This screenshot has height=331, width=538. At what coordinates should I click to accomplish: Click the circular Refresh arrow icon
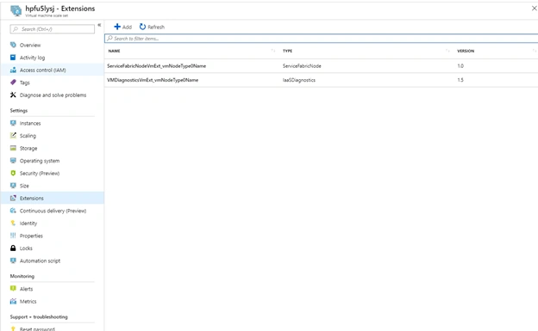pos(142,27)
